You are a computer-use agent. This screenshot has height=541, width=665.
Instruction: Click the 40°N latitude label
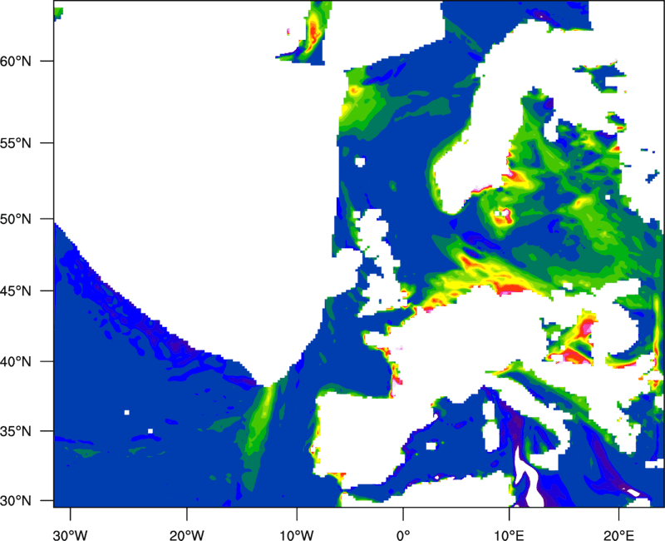(16, 361)
